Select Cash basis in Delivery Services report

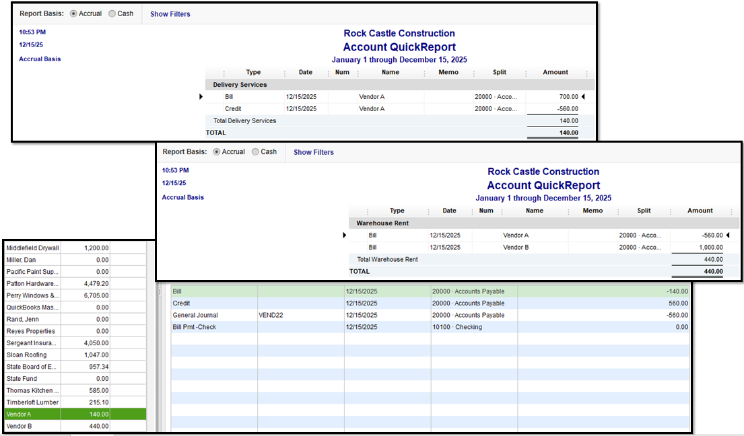coord(112,13)
